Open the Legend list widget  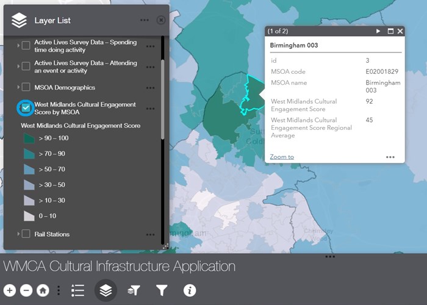coord(77,291)
